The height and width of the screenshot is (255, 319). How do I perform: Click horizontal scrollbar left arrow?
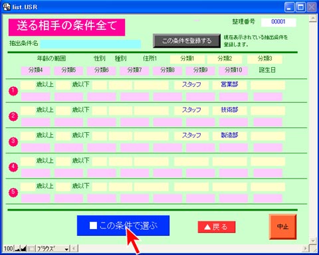click(x=74, y=248)
